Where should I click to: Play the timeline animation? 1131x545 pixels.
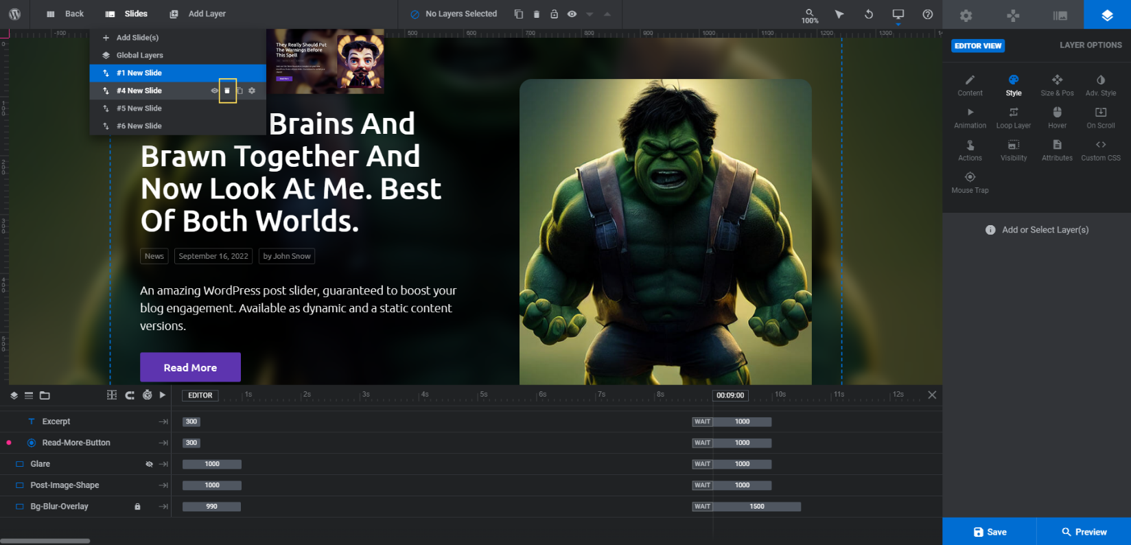(163, 395)
